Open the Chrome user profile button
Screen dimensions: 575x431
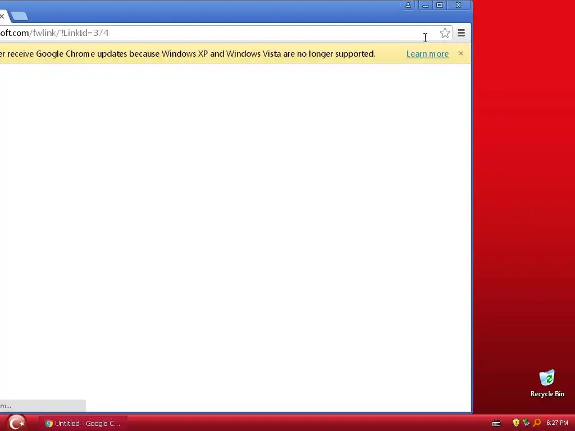point(408,5)
